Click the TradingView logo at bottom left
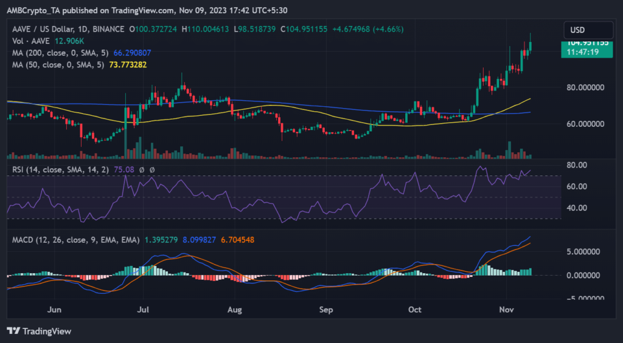 [x=39, y=331]
